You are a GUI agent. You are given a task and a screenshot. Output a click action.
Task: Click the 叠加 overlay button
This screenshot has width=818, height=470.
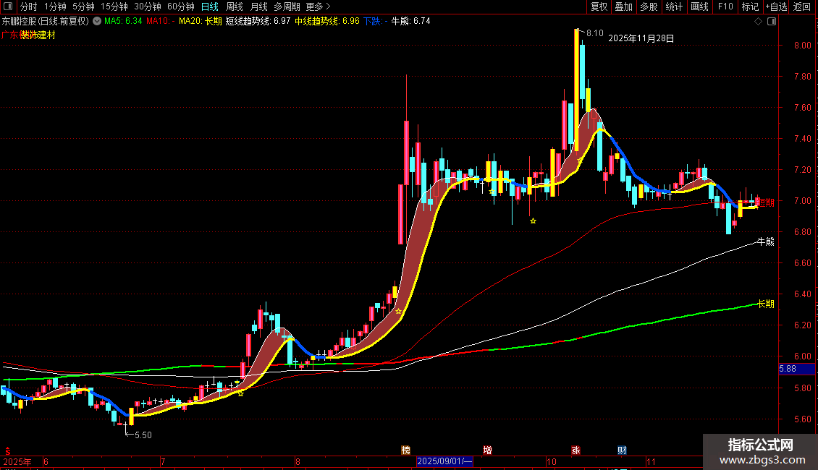pos(623,7)
